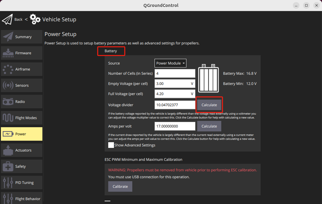Open Flight Modes settings
Screen dimensions: 322x204
pos(22,118)
